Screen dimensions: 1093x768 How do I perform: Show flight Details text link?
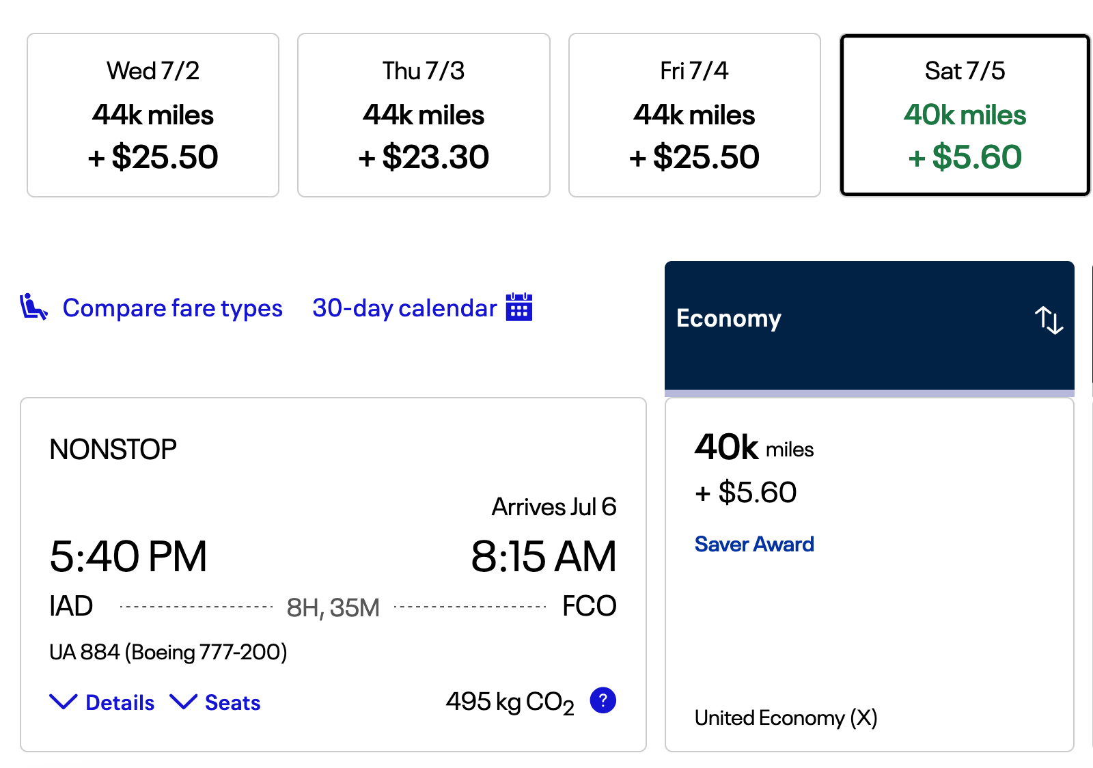[x=120, y=703]
